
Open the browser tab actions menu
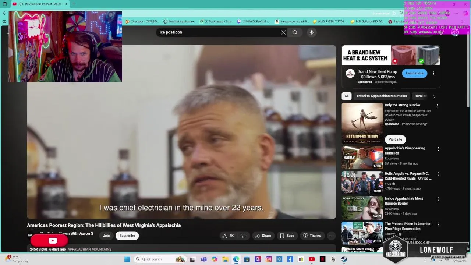tap(4, 4)
